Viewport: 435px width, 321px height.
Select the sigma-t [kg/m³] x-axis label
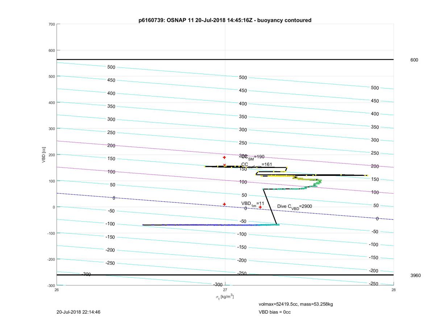click(225, 297)
